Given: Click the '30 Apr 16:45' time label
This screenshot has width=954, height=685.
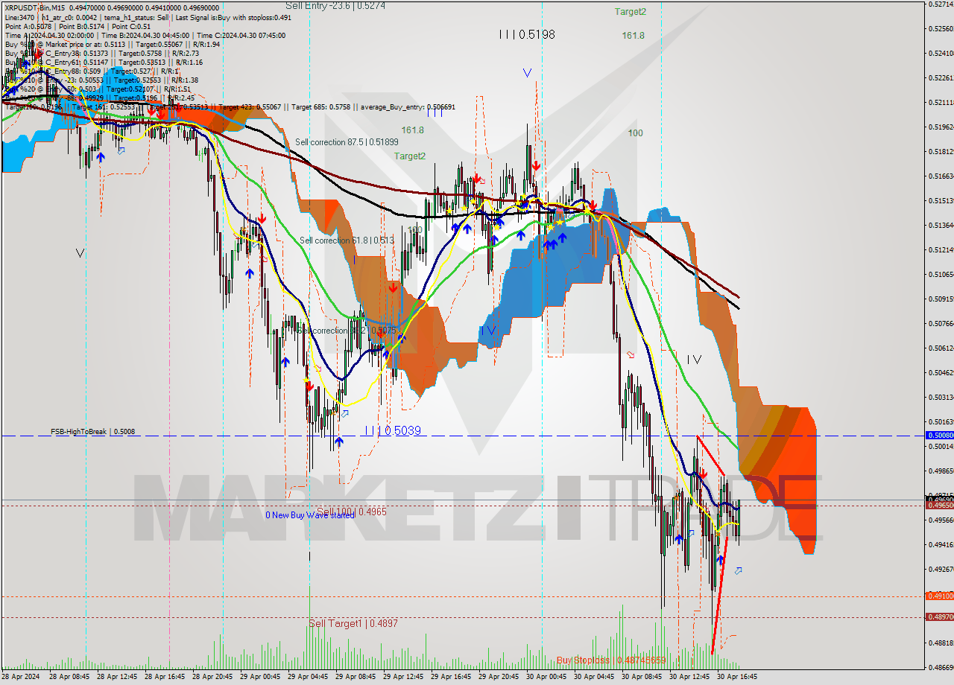Looking at the screenshot, I should tap(737, 677).
